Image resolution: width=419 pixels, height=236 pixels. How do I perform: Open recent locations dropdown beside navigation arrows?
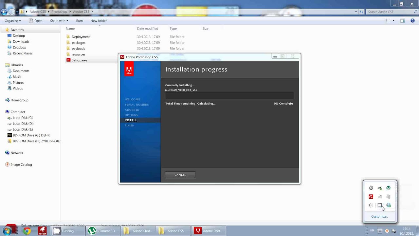[x=17, y=12]
